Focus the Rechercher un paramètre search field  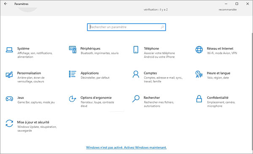(x=126, y=27)
